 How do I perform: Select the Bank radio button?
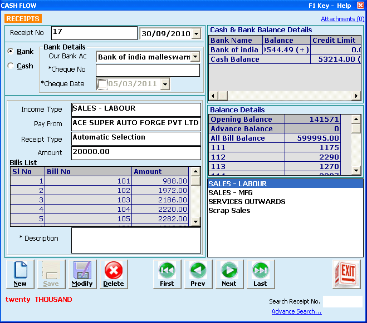pyautogui.click(x=11, y=51)
